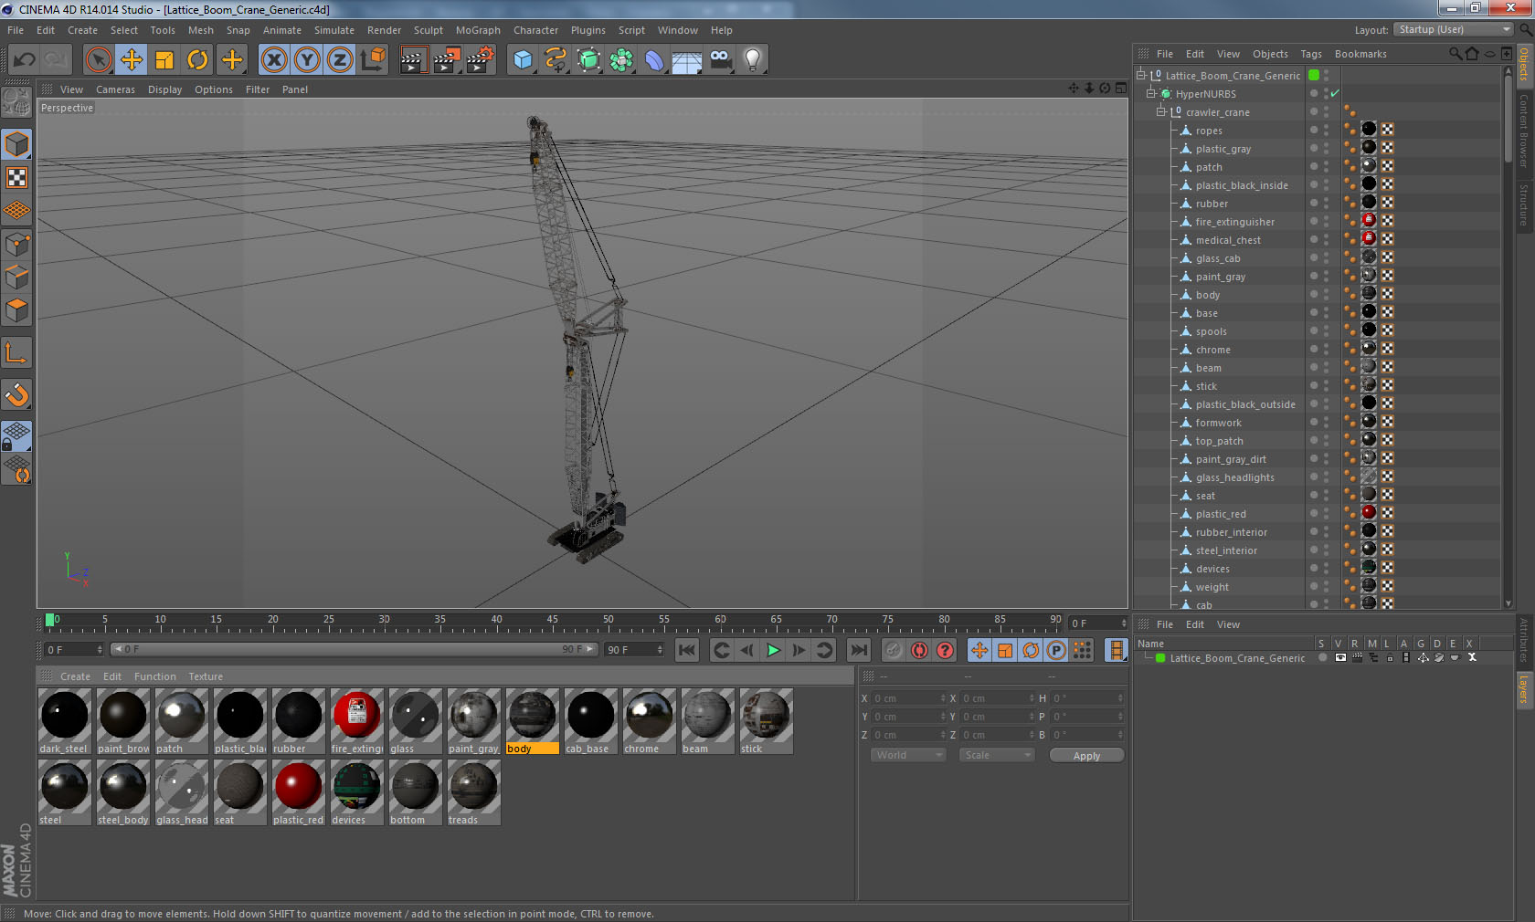The image size is (1535, 922).
Task: Open Object Manager Tags menu
Action: (1311, 54)
